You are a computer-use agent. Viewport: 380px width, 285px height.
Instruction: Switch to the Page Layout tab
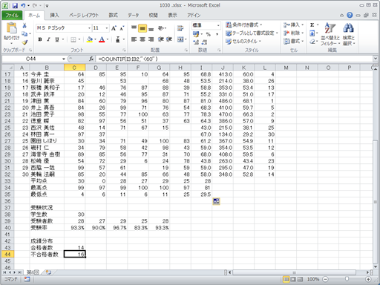84,16
